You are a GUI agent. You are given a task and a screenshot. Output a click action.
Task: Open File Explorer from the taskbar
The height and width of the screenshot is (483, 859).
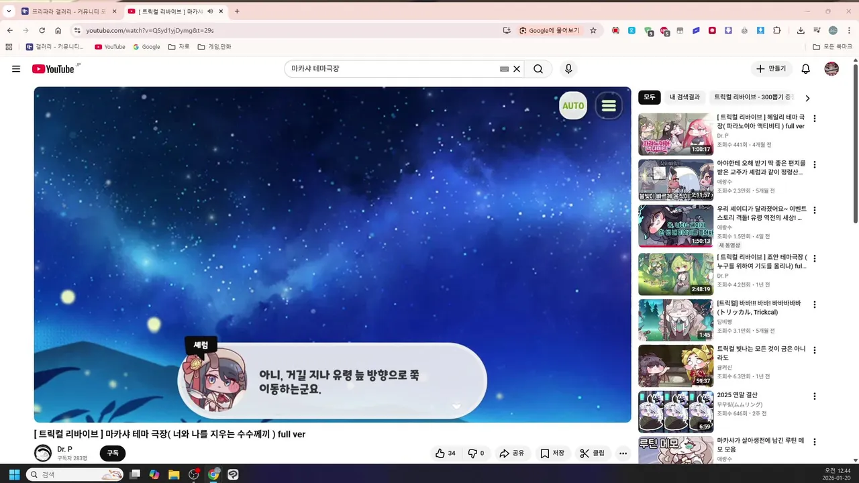(x=173, y=474)
